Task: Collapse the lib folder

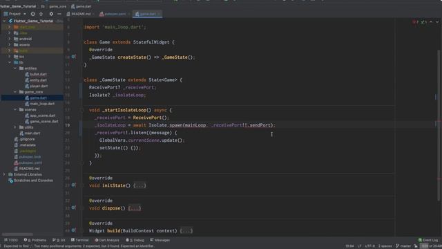Action: (x=9, y=62)
